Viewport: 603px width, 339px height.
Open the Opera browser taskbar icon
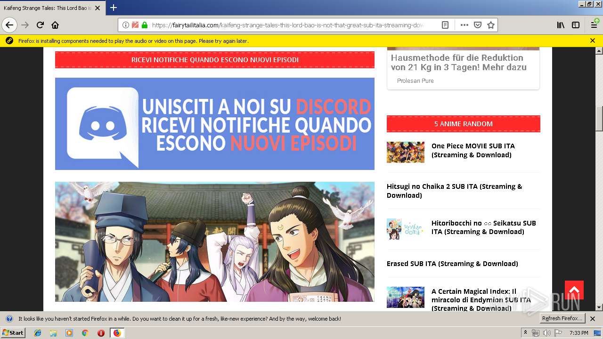pos(101,333)
